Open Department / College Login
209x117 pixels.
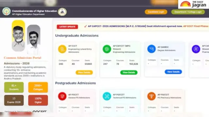coord(188,12)
